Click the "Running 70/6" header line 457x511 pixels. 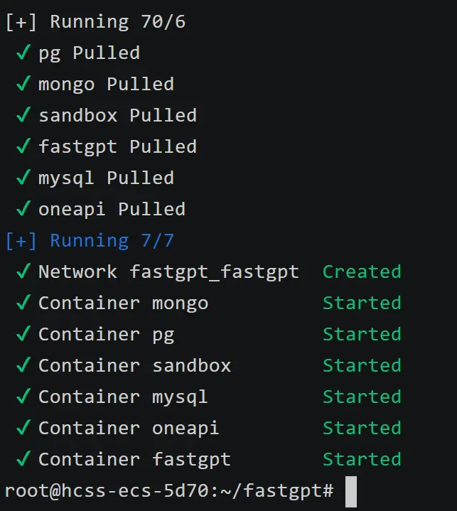pos(95,21)
